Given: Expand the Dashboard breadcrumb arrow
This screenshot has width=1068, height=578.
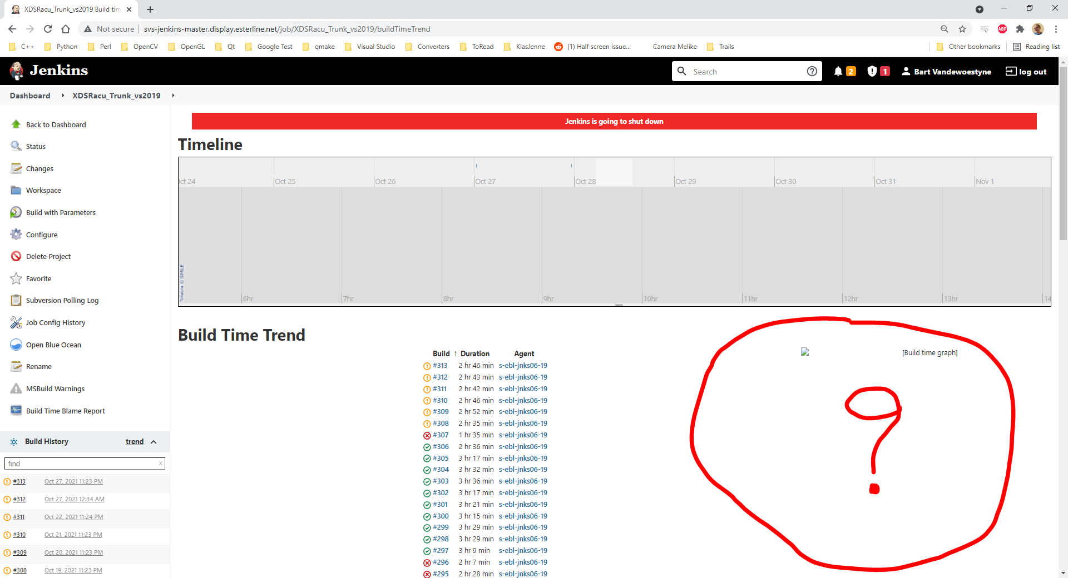Looking at the screenshot, I should (62, 96).
